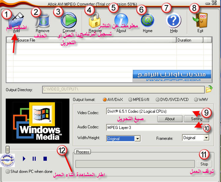The width and height of the screenshot is (221, 182).
Task: Click the codec Setting button
Action: click(x=196, y=119)
